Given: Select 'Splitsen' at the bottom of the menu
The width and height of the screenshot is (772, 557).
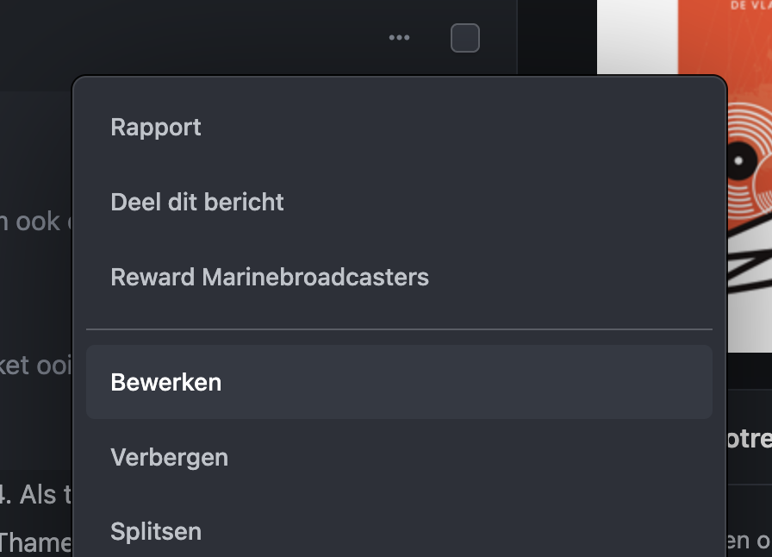Looking at the screenshot, I should pyautogui.click(x=156, y=532).
